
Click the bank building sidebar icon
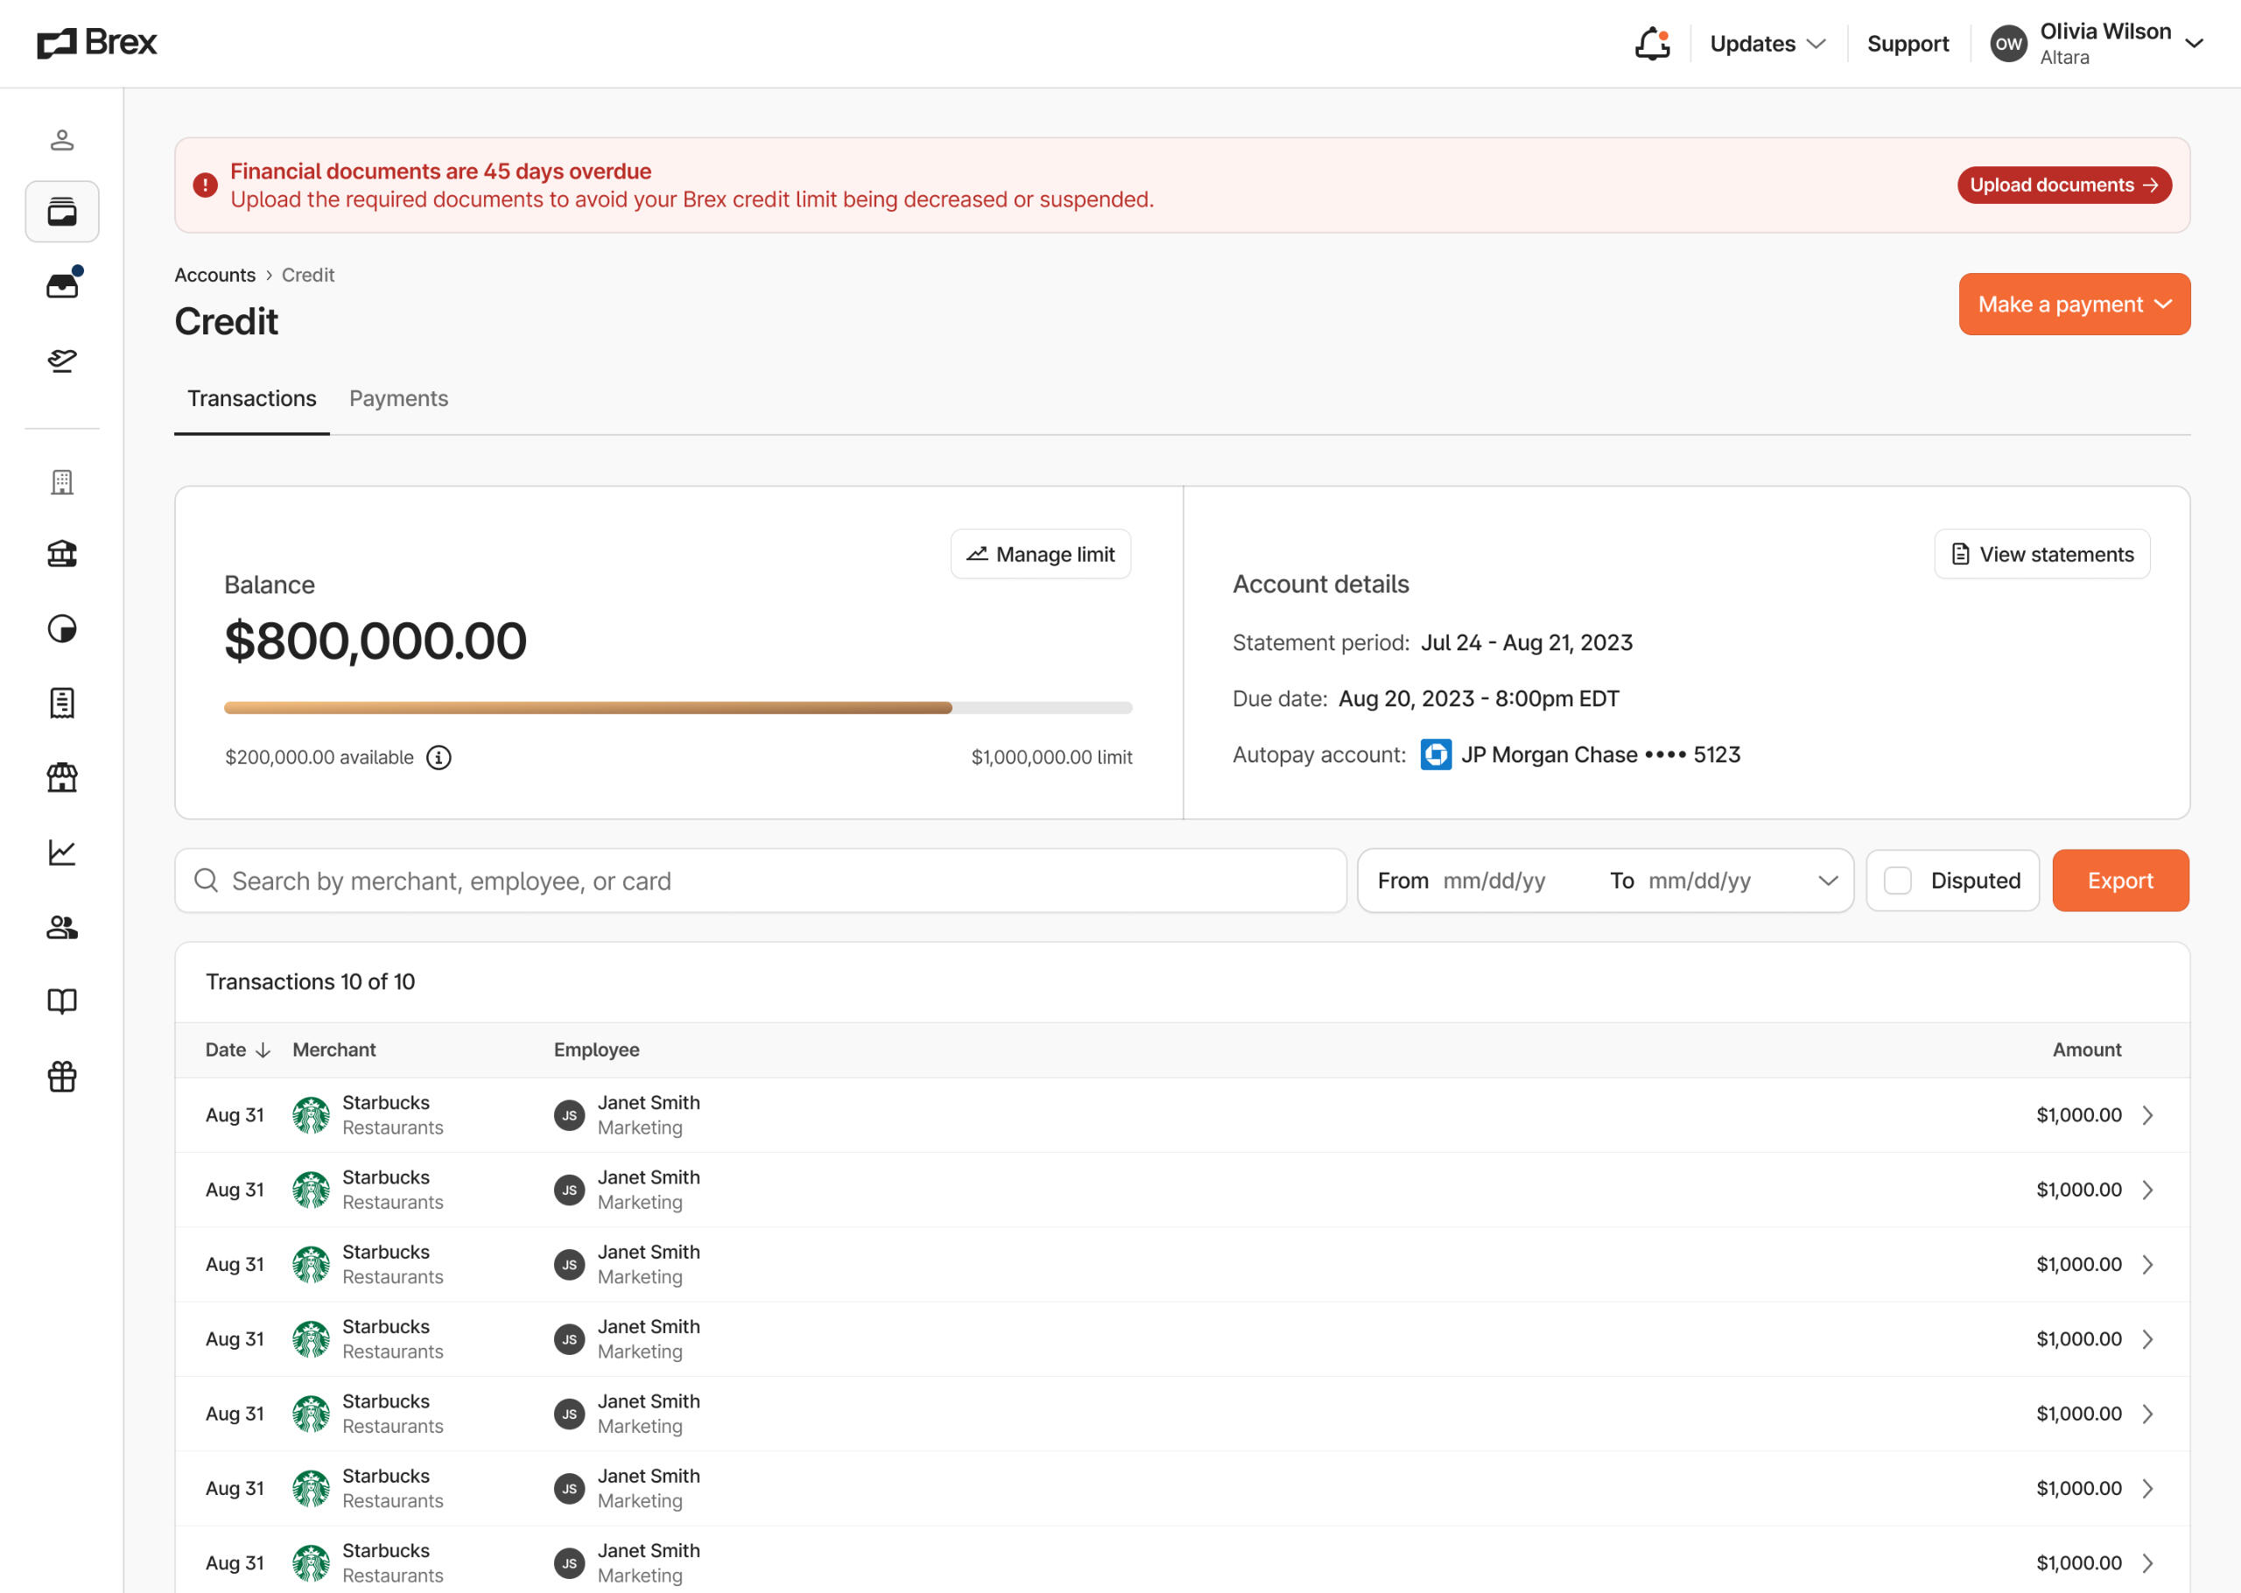(x=62, y=554)
